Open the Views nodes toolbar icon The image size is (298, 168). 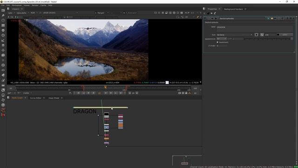coord(3,70)
